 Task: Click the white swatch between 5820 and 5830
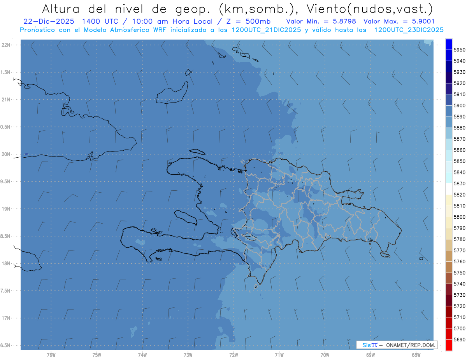[449, 189]
